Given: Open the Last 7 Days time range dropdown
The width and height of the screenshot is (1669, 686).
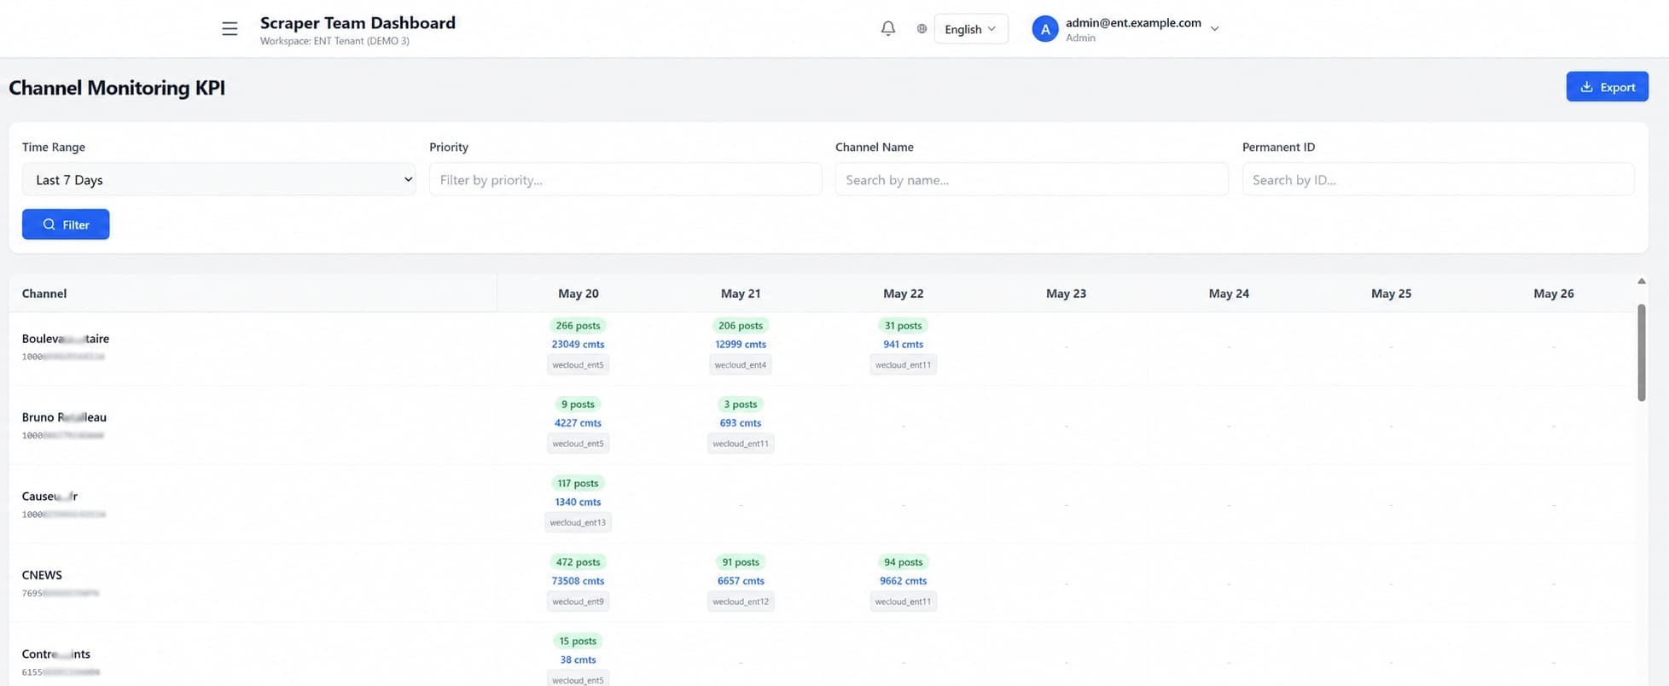Looking at the screenshot, I should pos(219,179).
